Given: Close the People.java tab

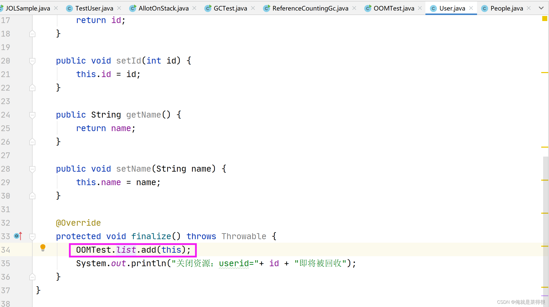Looking at the screenshot, I should pyautogui.click(x=529, y=8).
